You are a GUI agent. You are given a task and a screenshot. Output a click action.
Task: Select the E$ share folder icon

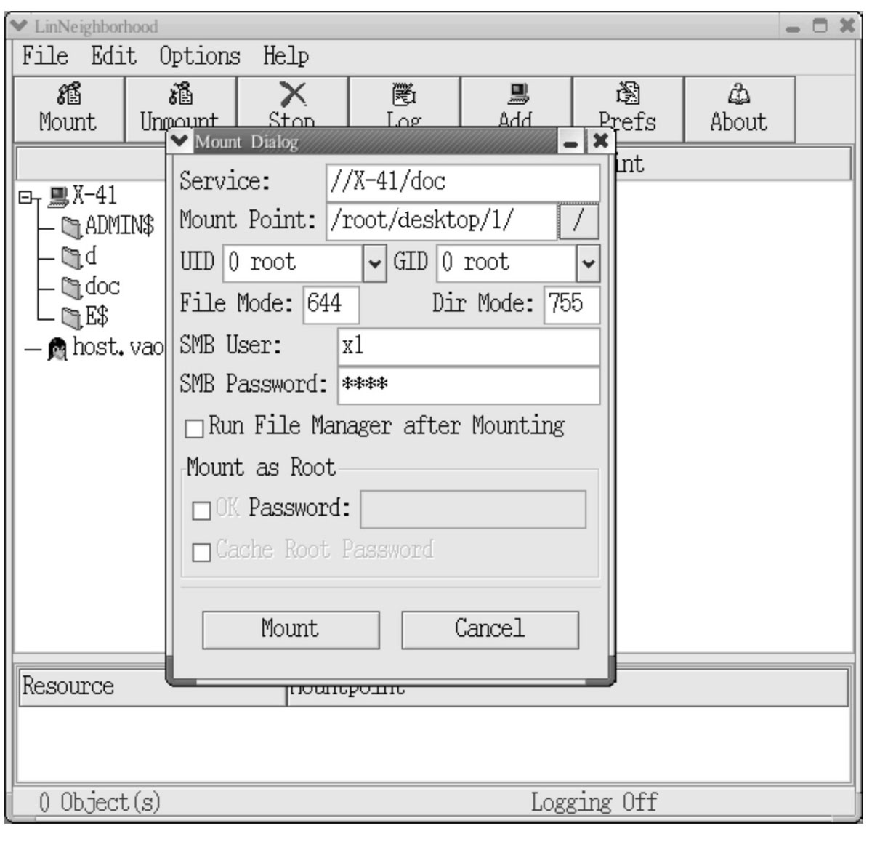click(x=71, y=318)
